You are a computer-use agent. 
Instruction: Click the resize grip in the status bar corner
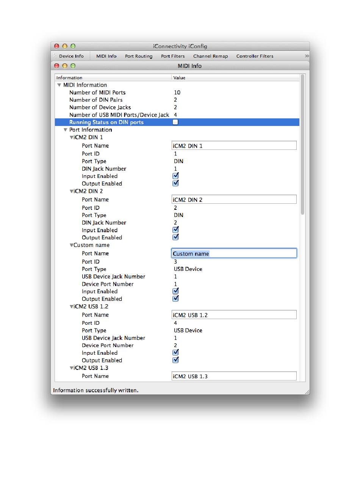click(x=307, y=392)
